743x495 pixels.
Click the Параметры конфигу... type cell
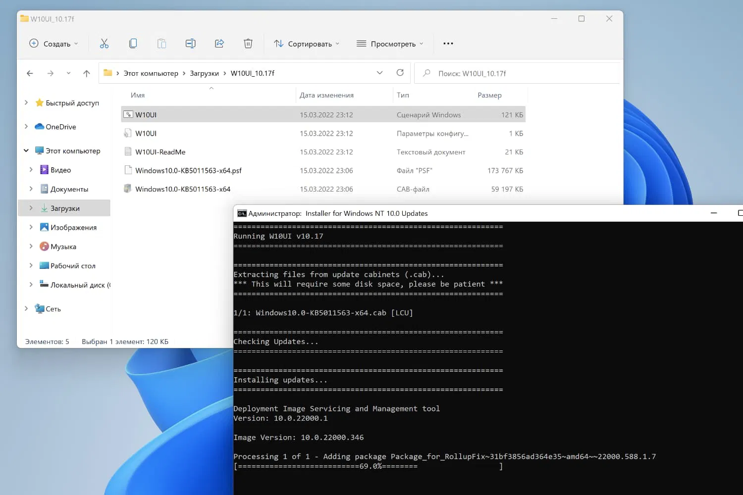[432, 134]
